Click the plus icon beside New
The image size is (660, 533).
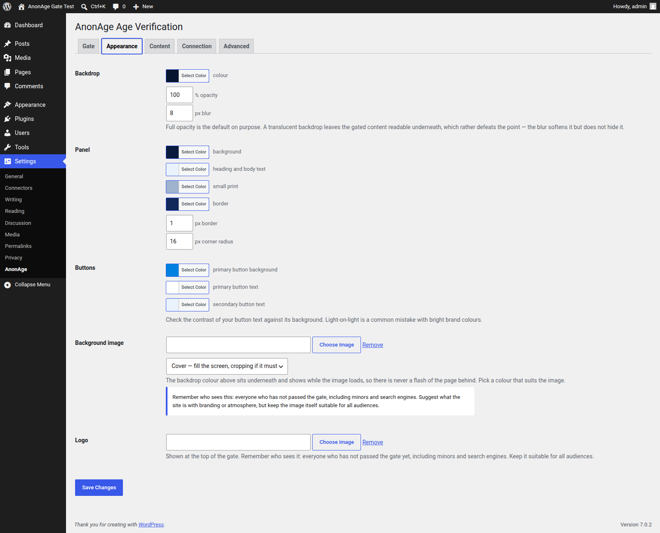136,7
